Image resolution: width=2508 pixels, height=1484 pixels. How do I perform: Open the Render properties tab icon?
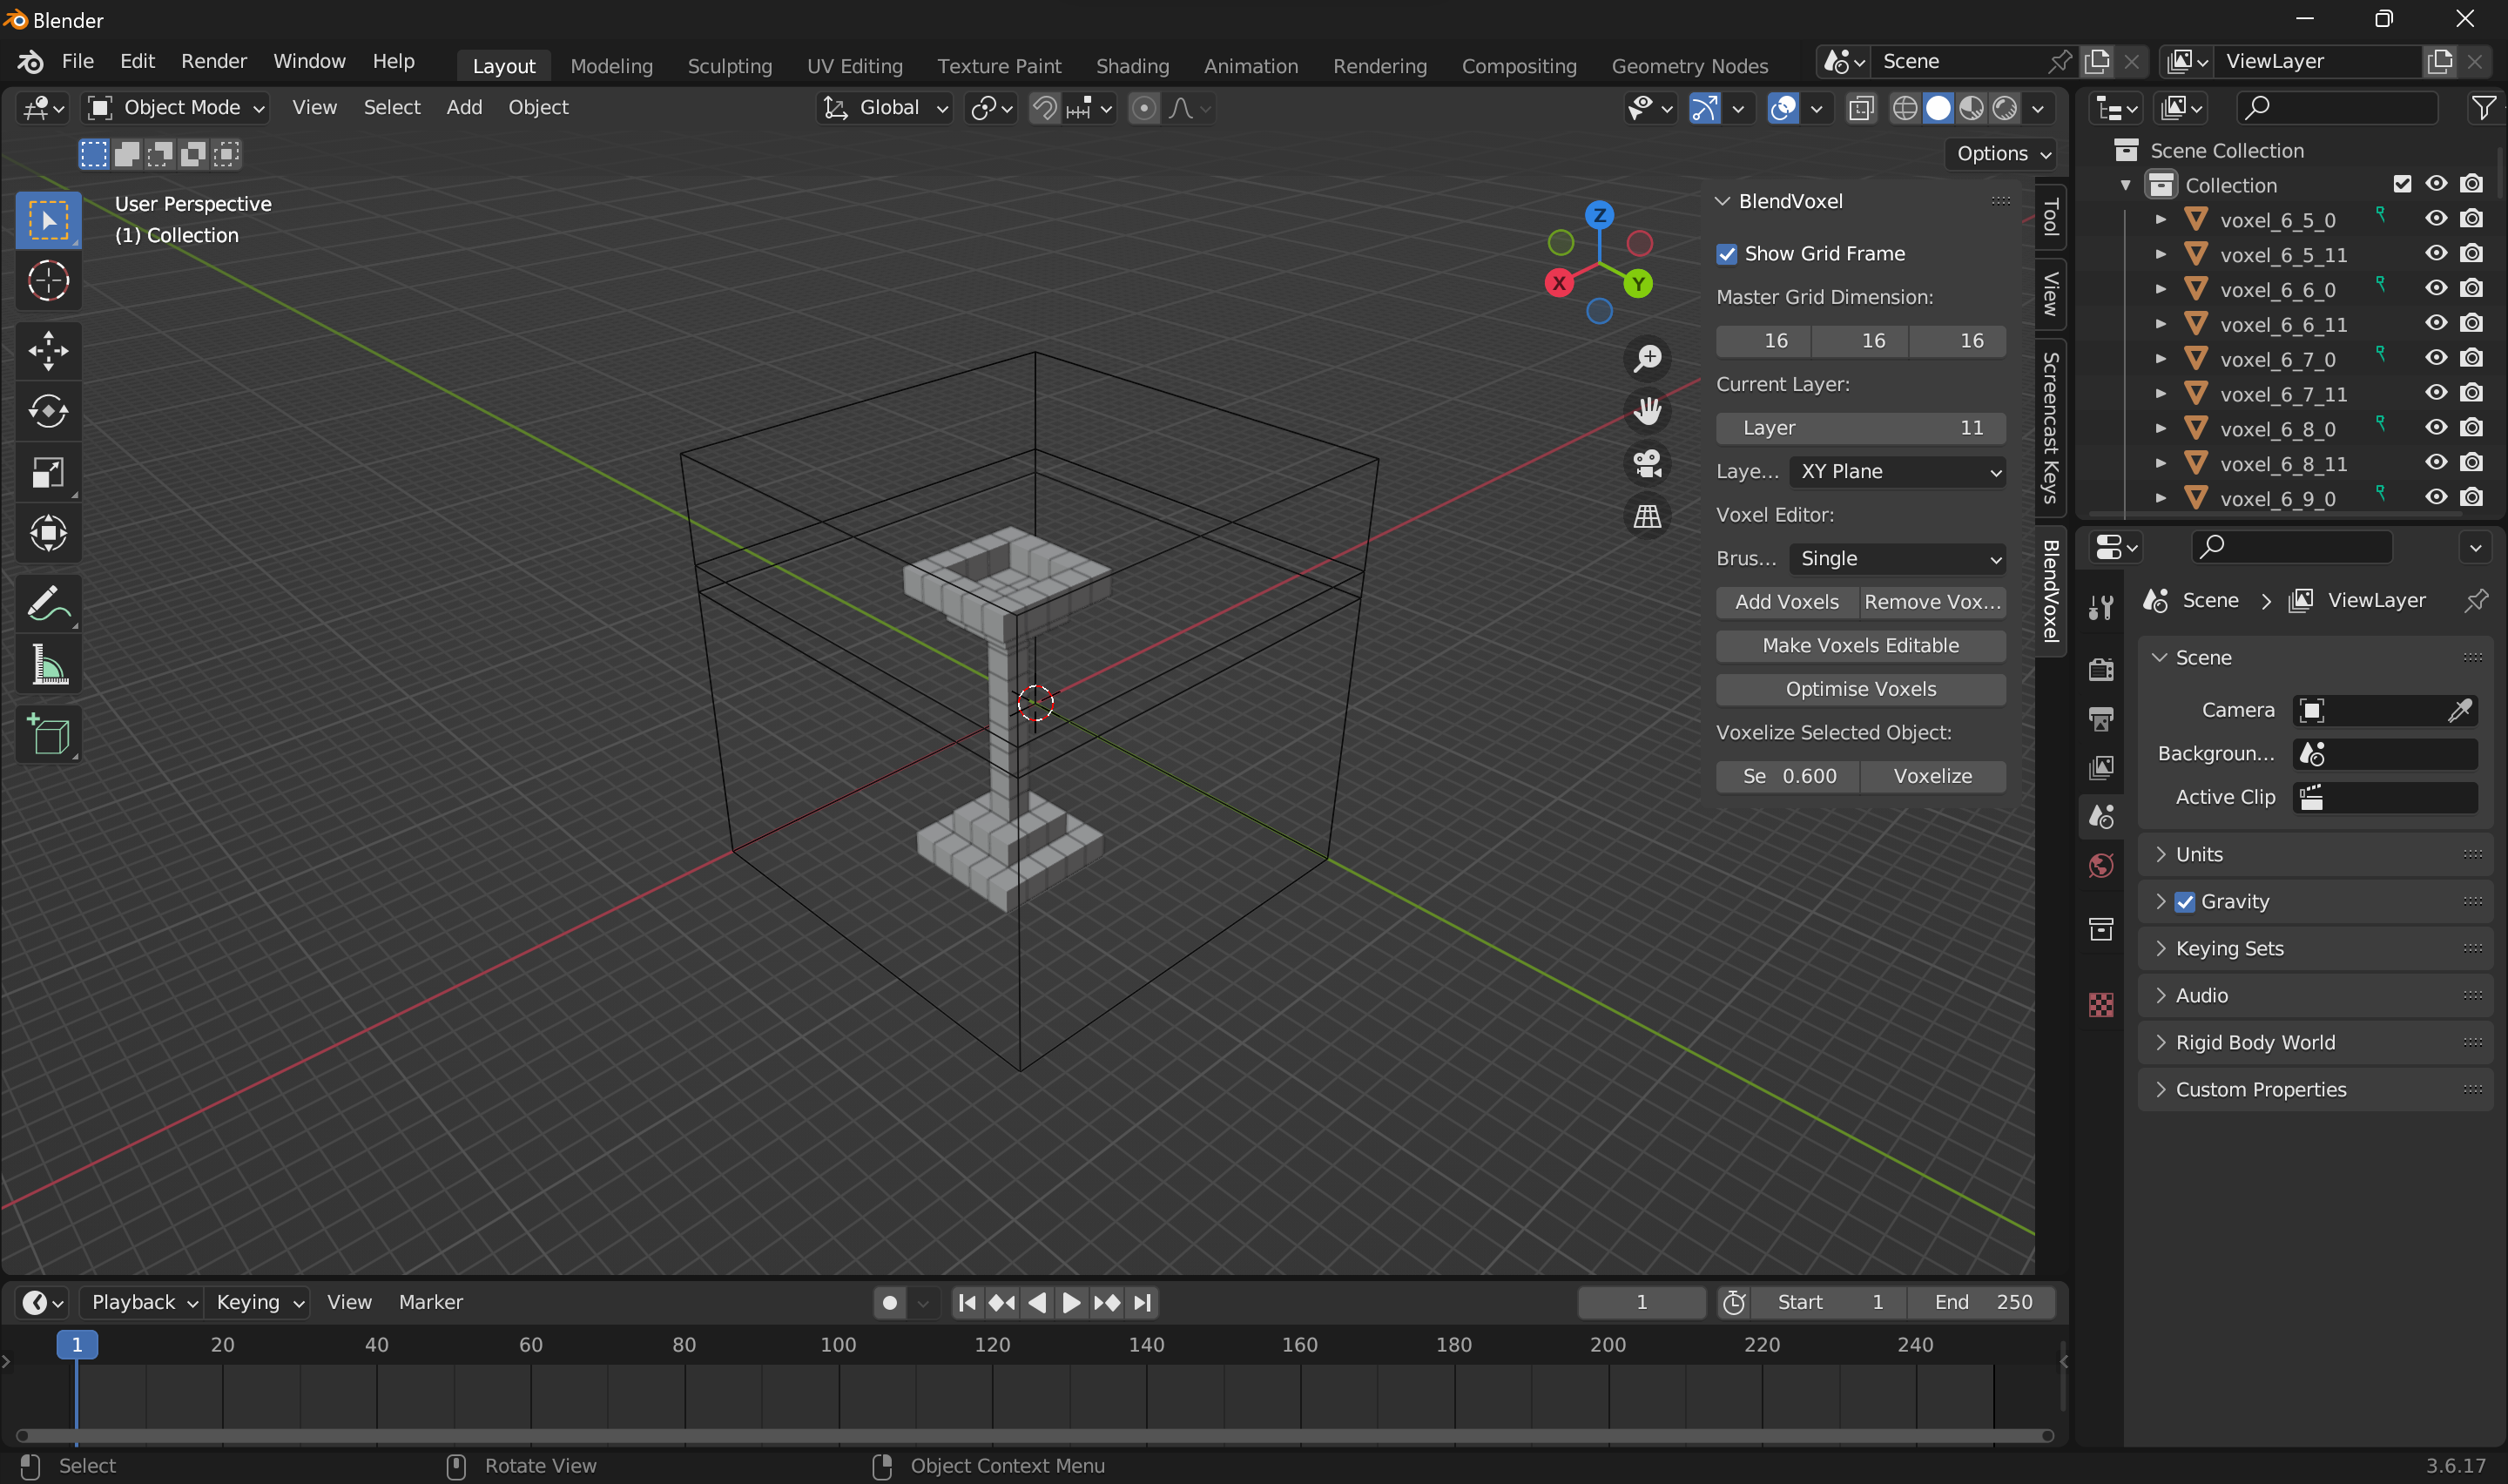pyautogui.click(x=2101, y=668)
